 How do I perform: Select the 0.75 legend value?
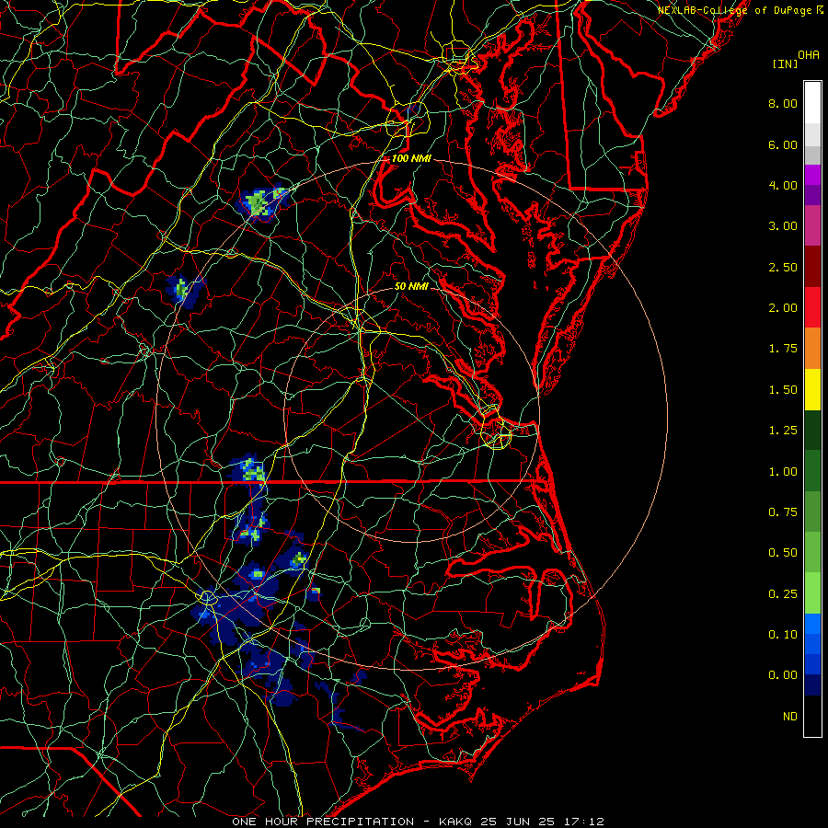(783, 512)
